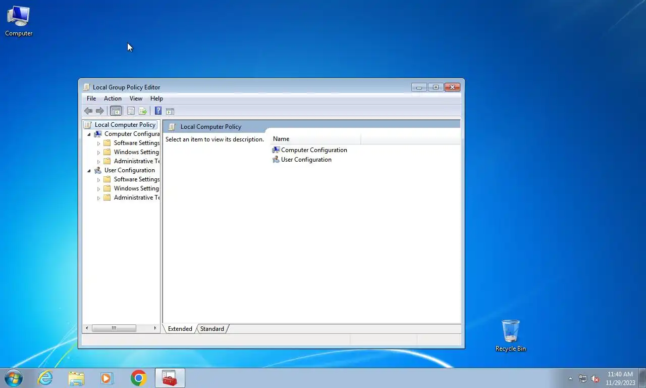Minimize the Local Group Policy Editor window
Viewport: 646px width, 388px height.
[x=419, y=87]
